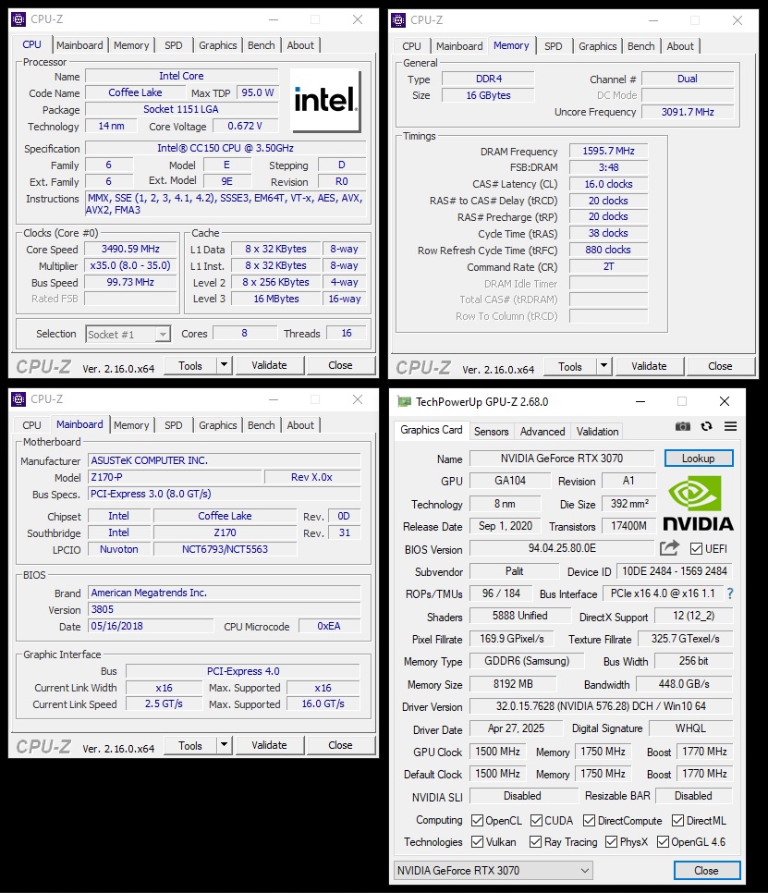Click the Max TDP value 95.0 W
Screen dimensions: 768x893
tap(257, 92)
